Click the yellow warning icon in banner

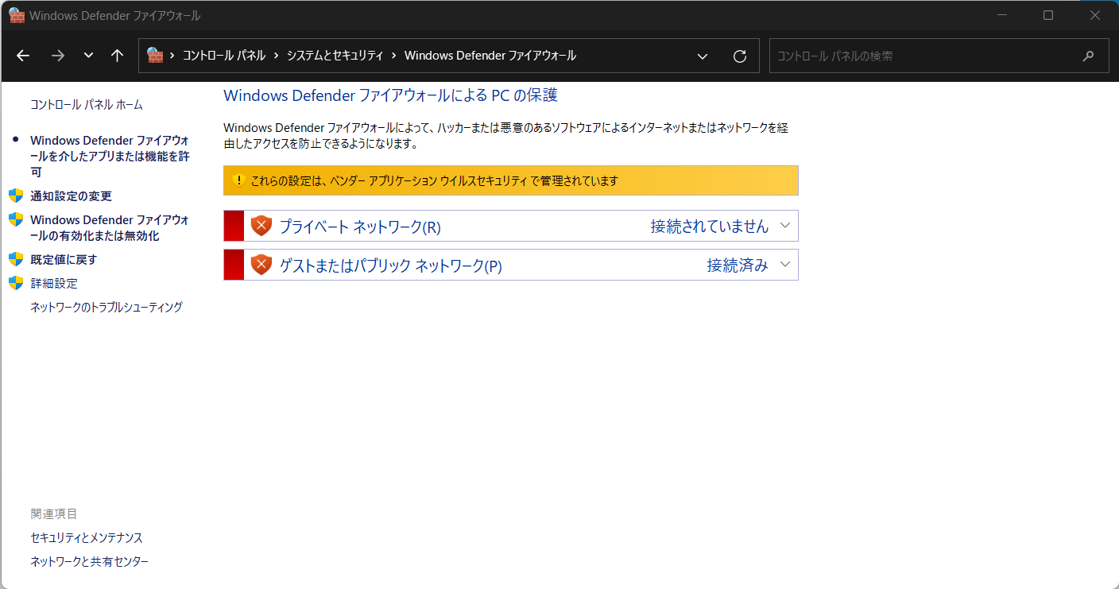238,180
